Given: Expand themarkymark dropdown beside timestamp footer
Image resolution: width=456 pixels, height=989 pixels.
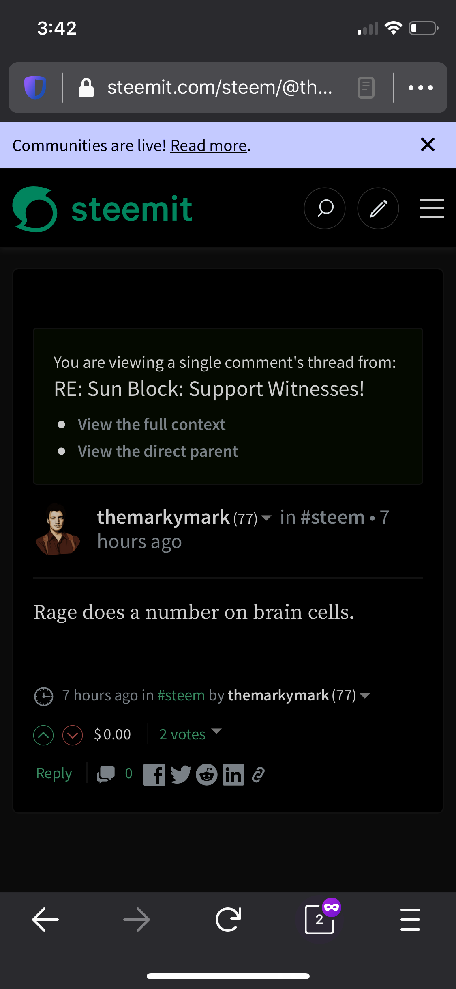Looking at the screenshot, I should (365, 696).
